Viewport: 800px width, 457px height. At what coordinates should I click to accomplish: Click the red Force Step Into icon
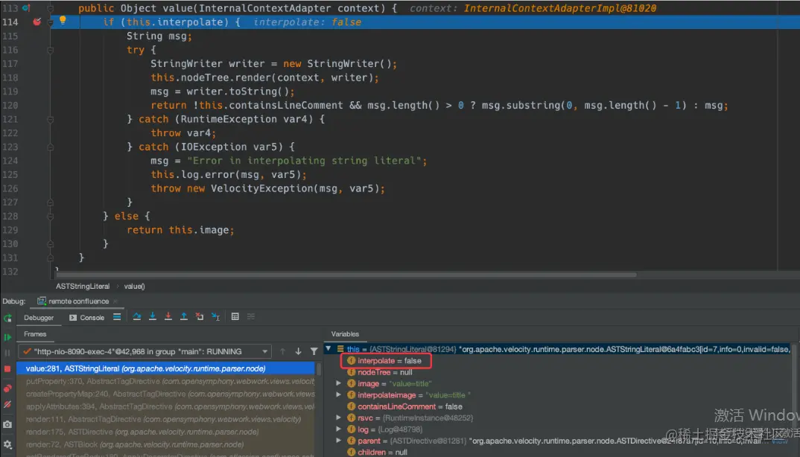coord(168,317)
